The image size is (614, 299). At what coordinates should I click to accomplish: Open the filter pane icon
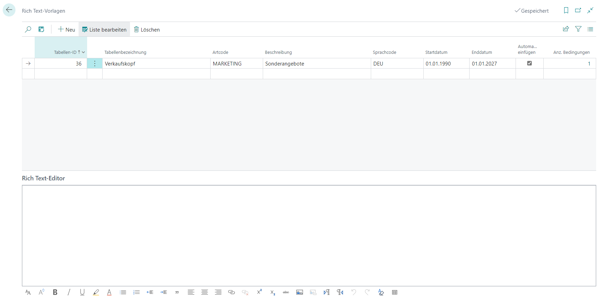click(578, 29)
